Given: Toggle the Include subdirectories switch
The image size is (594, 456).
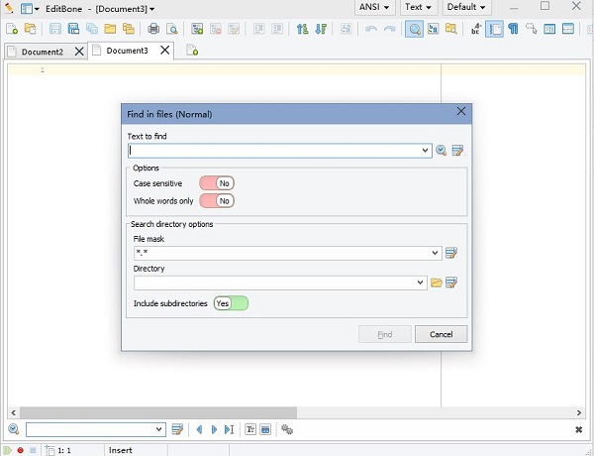Looking at the screenshot, I should (x=231, y=303).
